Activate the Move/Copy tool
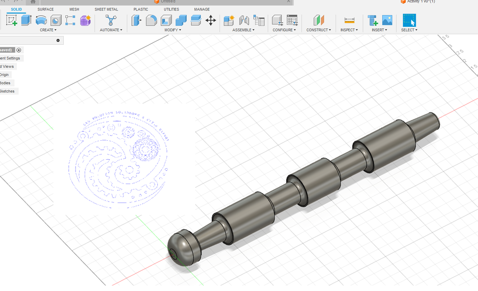This screenshot has width=478, height=291. click(x=211, y=20)
